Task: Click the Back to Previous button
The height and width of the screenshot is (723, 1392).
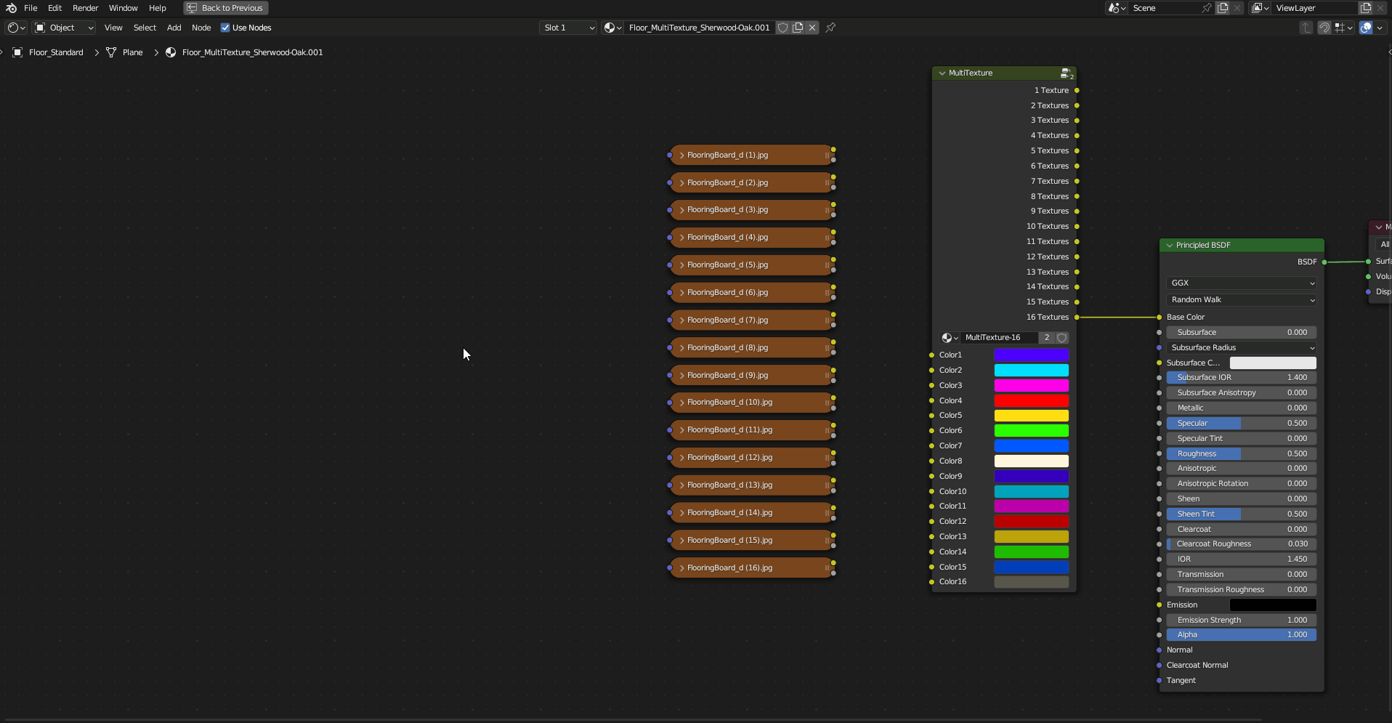Action: pyautogui.click(x=225, y=8)
